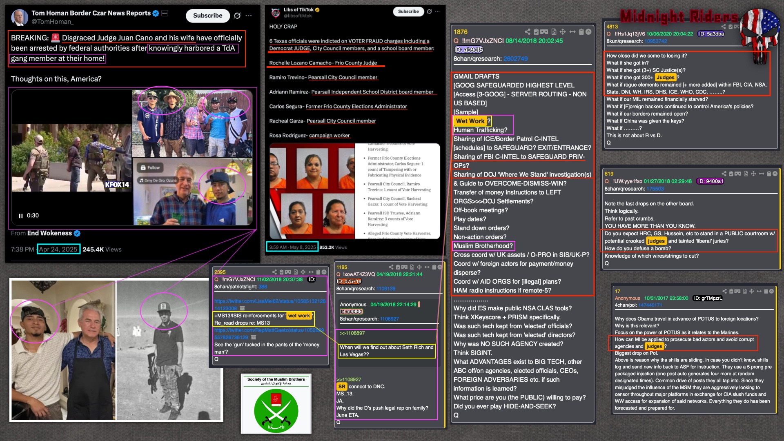
Task: Collapse post 1876 with the round up-arrow
Action: click(588, 32)
